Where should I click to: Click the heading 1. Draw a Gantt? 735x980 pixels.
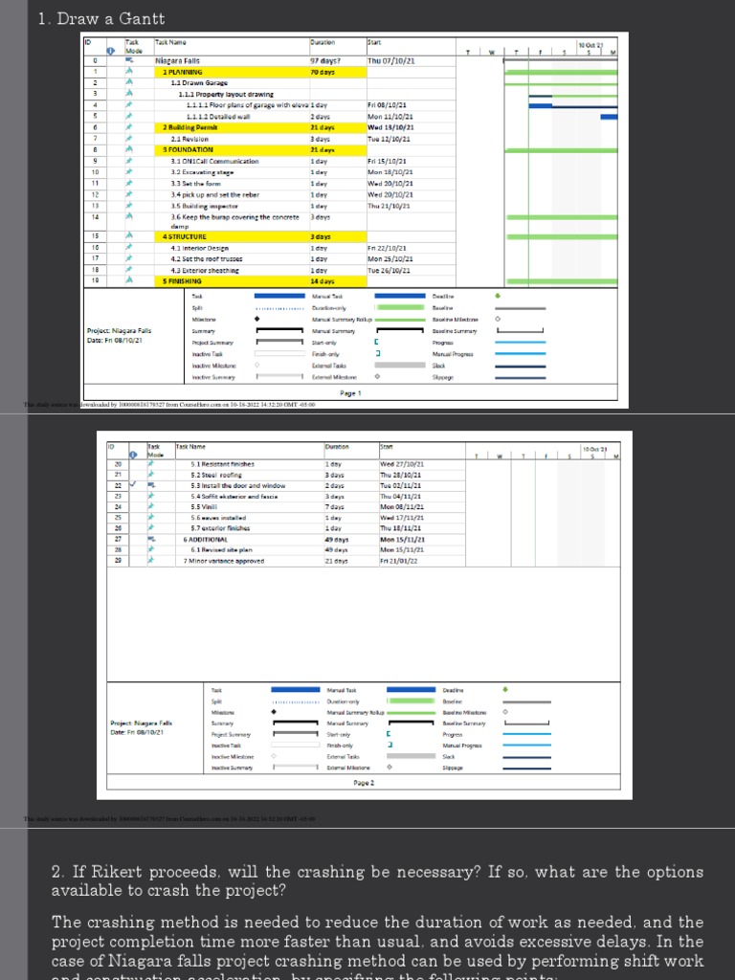pos(101,19)
